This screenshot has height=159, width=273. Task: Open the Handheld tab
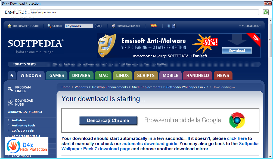(x=198, y=75)
